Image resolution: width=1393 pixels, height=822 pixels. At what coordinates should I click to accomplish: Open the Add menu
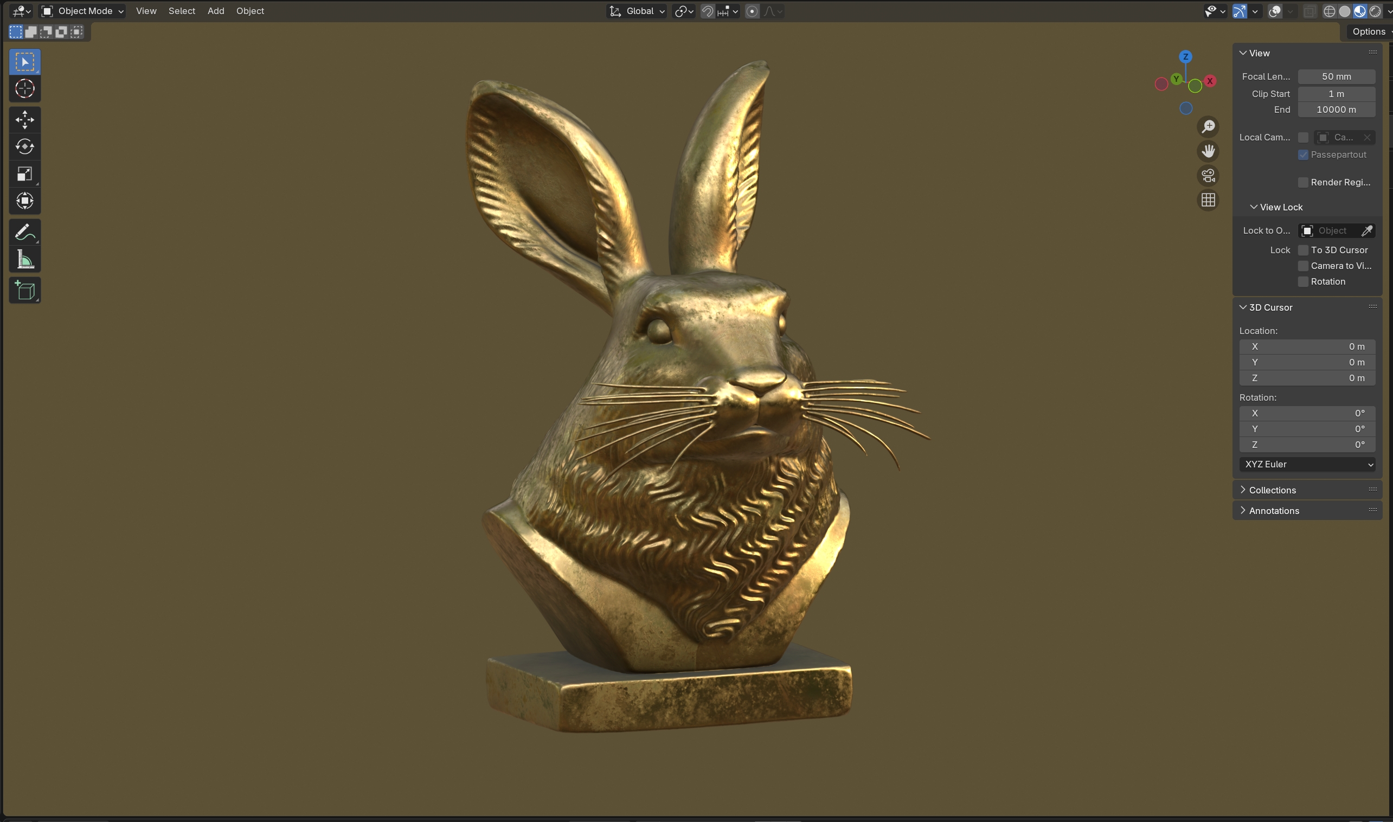[215, 11]
